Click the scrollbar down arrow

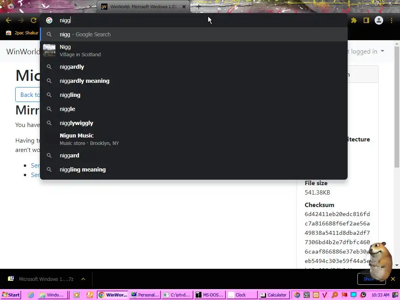(397, 265)
